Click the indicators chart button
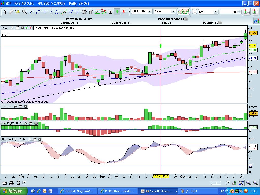 pyautogui.click(x=183, y=11)
